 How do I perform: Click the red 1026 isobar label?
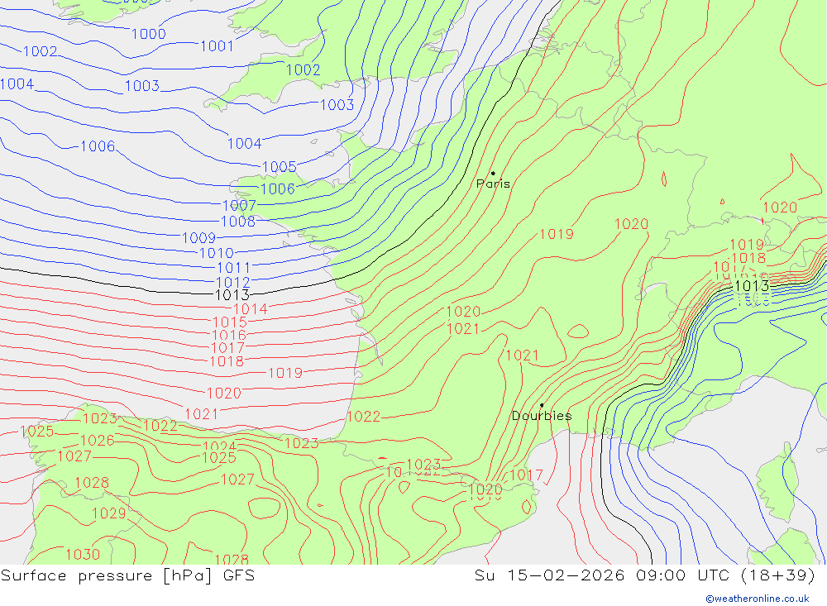pos(98,441)
